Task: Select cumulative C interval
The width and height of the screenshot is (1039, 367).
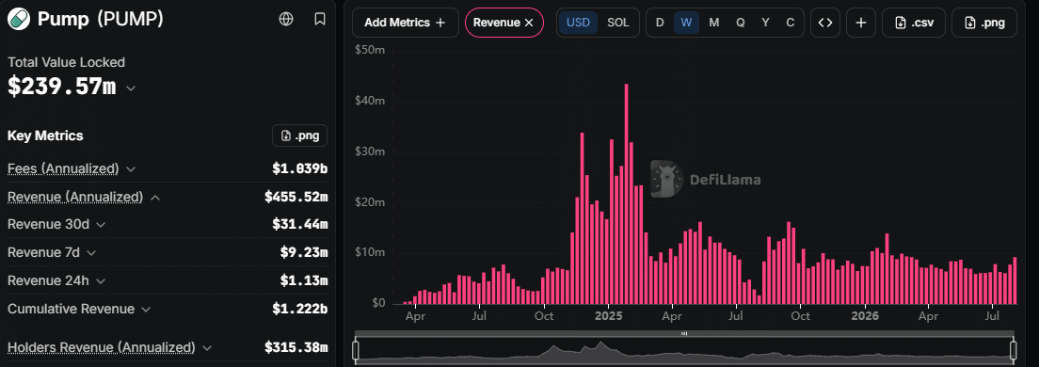Action: pyautogui.click(x=790, y=23)
